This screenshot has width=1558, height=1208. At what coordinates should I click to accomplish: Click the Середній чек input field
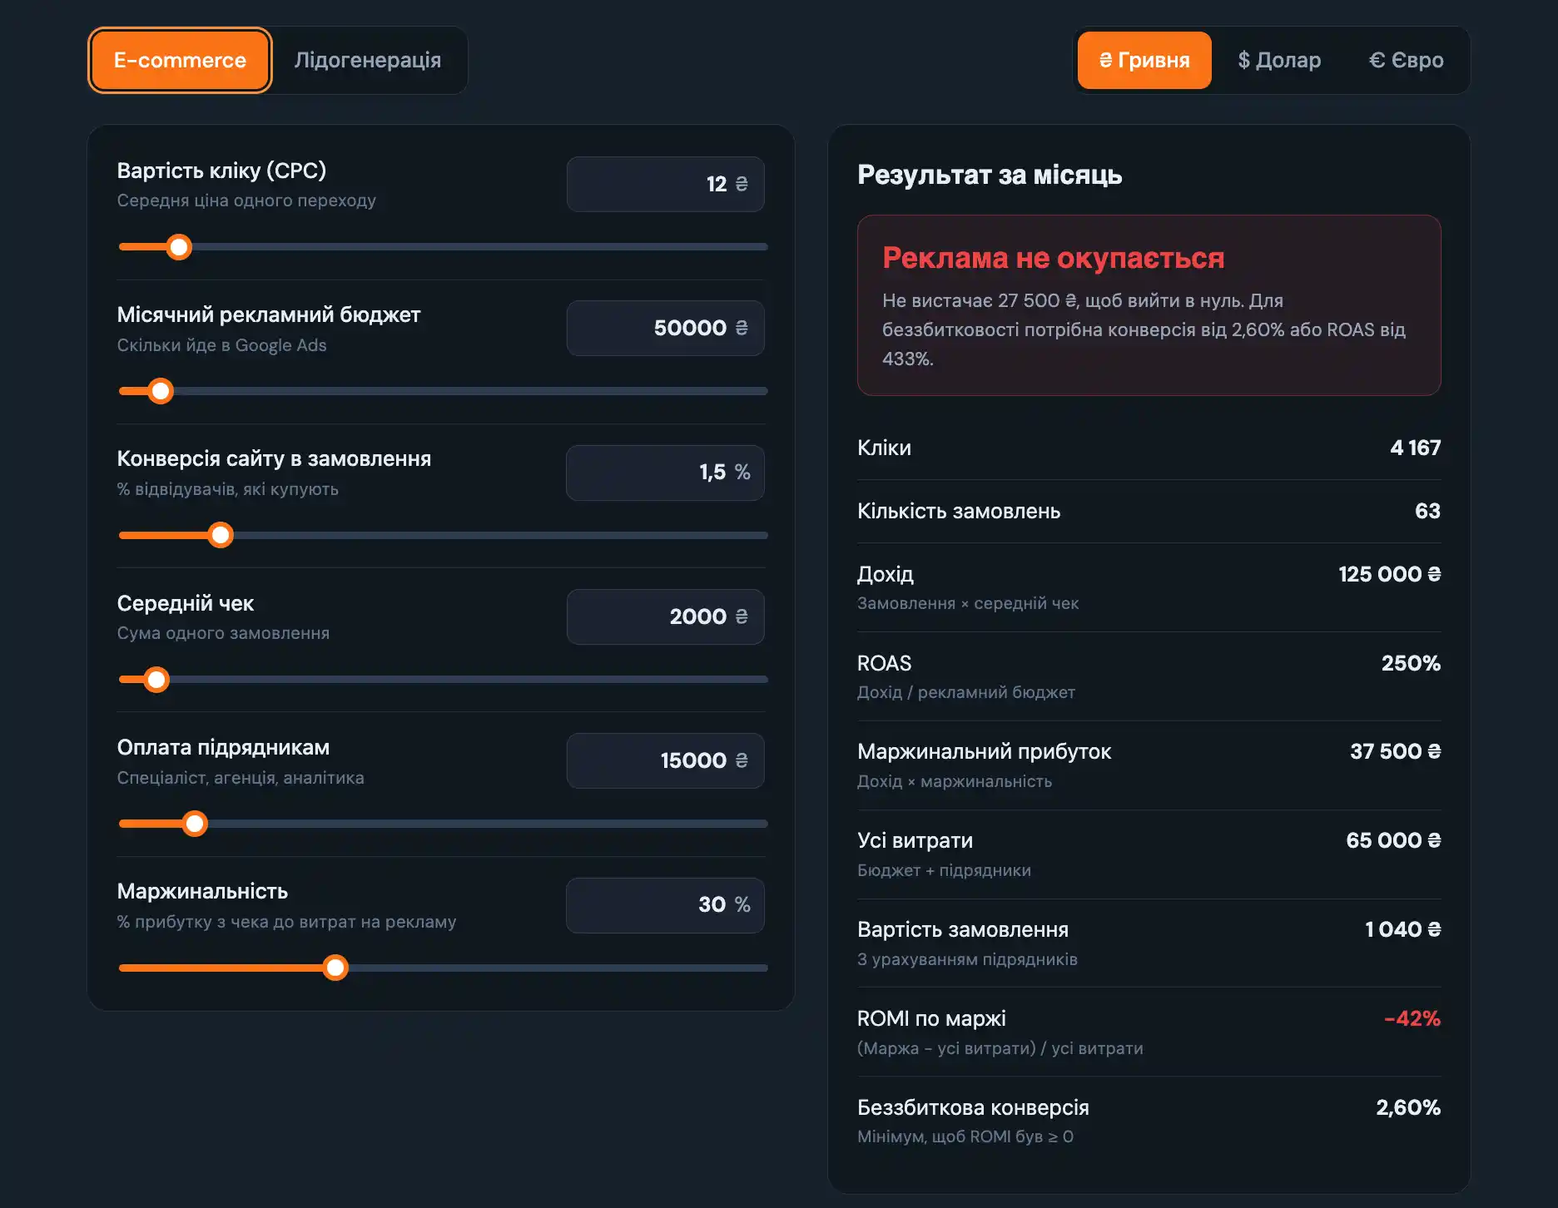point(665,616)
